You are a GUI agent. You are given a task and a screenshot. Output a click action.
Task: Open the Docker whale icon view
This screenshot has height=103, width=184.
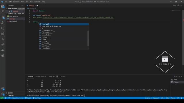pyautogui.click(x=3, y=50)
